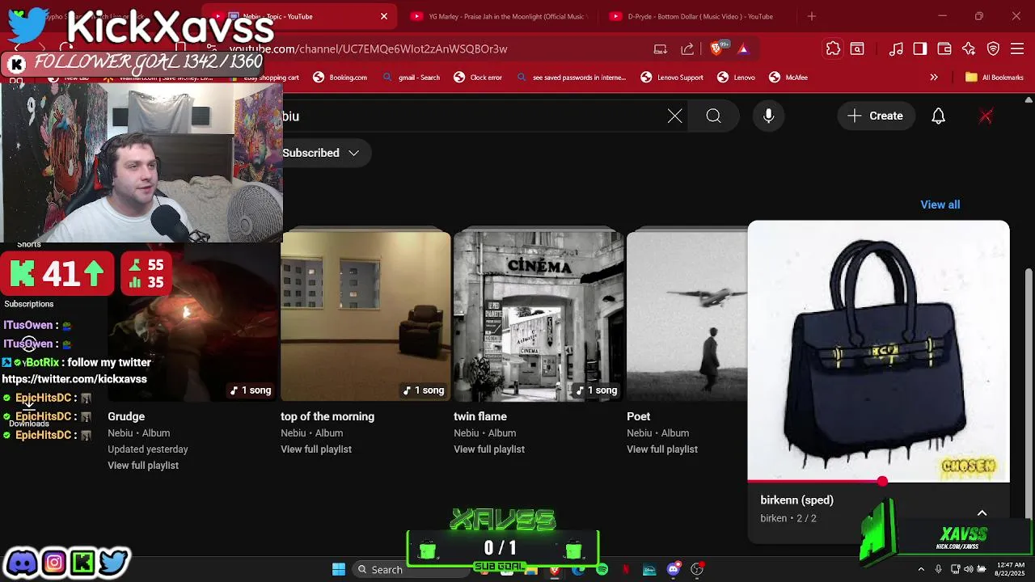Open the see saved passwords bookmark

point(572,78)
